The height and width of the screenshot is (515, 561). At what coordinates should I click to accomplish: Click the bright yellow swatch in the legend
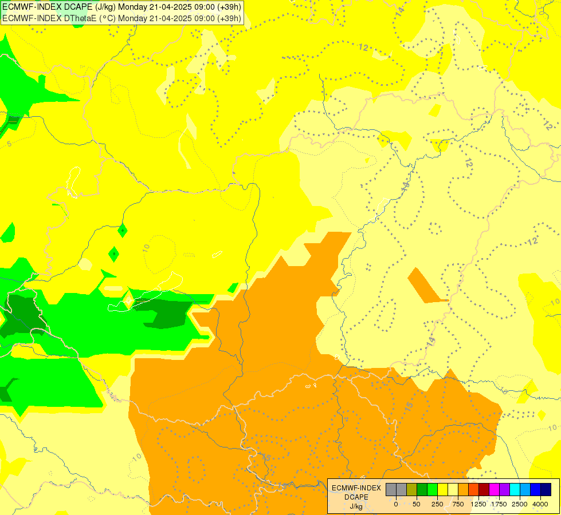click(x=442, y=489)
